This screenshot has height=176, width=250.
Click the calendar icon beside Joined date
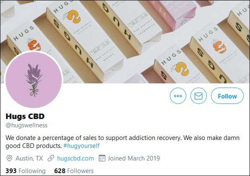coord(102,158)
